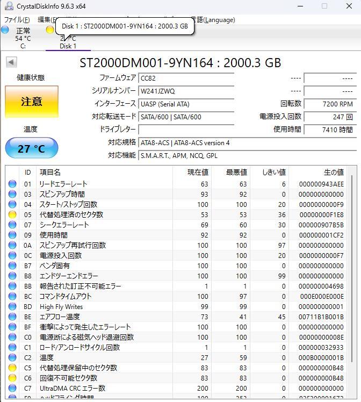Screen dimensions: 361x402
Task: Click the SMART list vertical scrollbar
Action: point(352,269)
